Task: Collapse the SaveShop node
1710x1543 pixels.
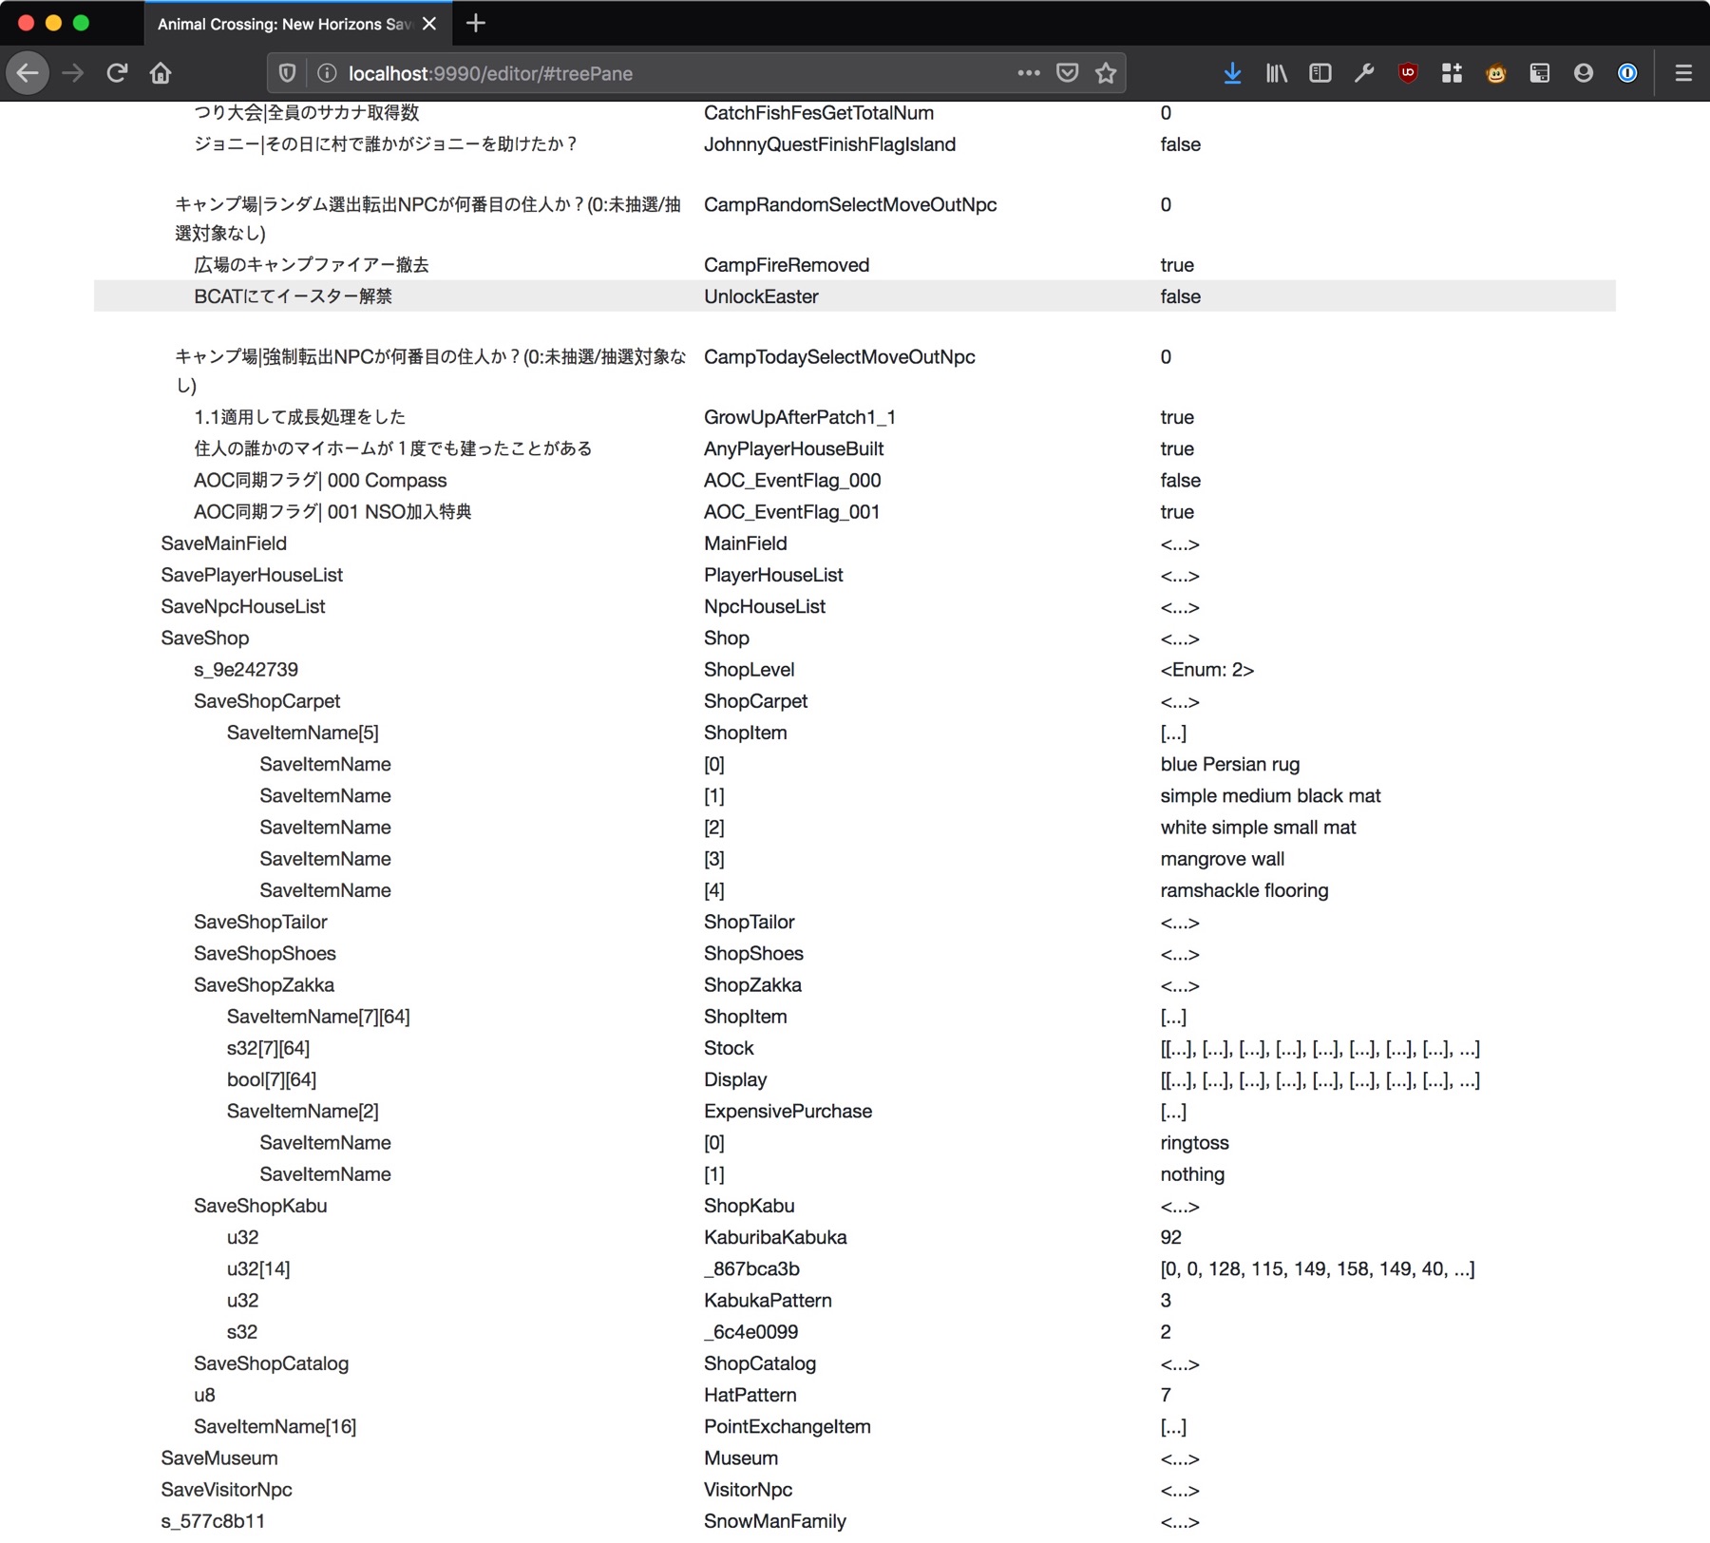Action: (204, 638)
